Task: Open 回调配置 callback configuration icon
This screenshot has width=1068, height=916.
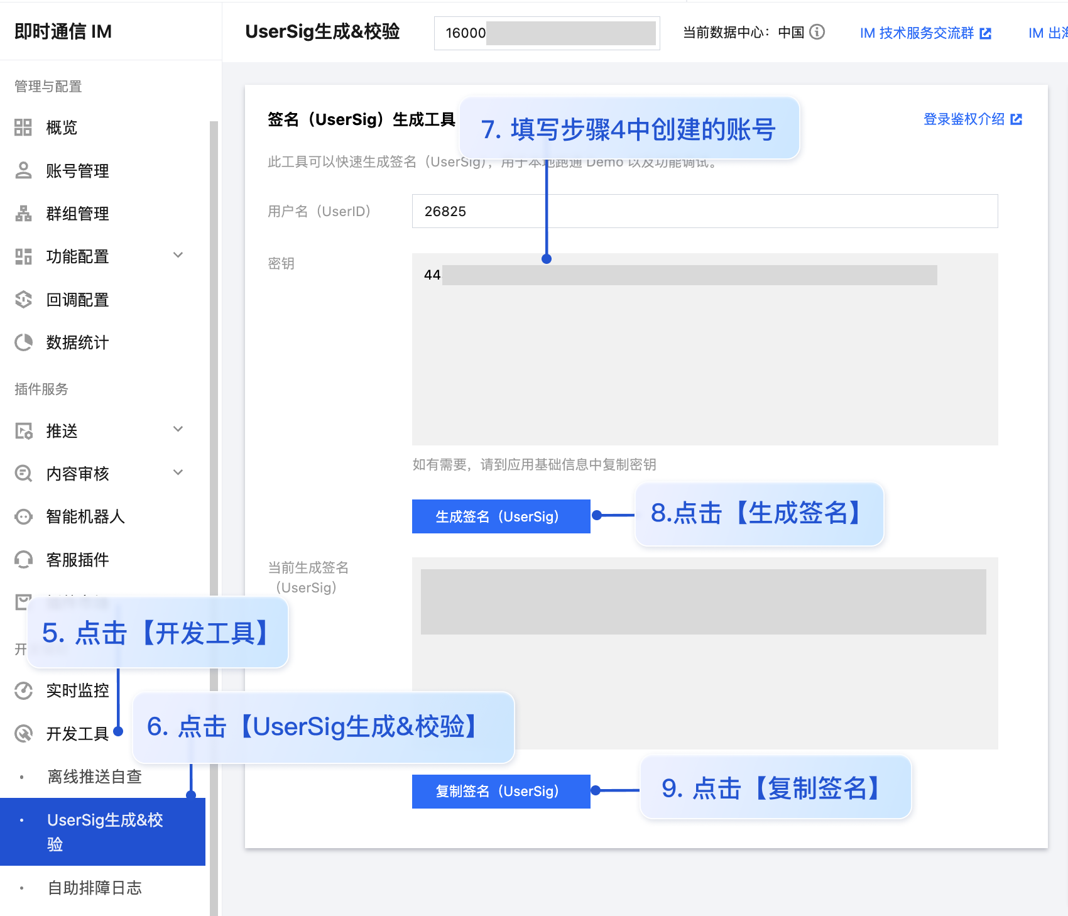Action: 23,300
